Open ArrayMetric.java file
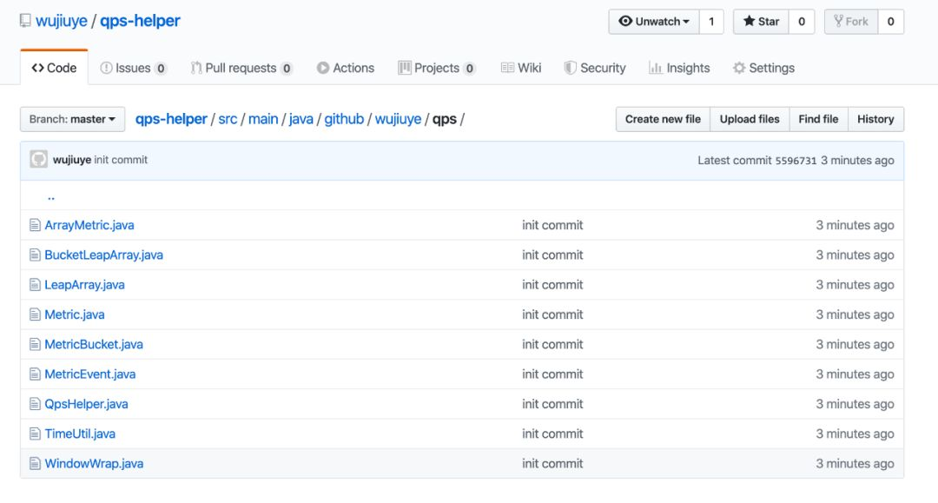938x503 pixels. pos(89,226)
